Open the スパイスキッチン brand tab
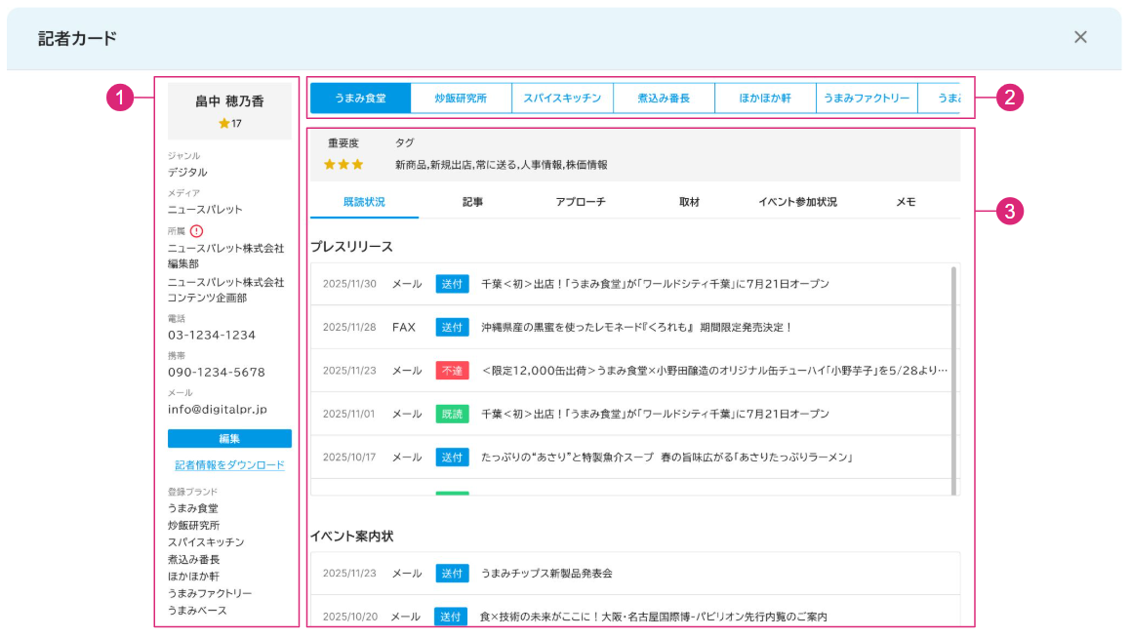The image size is (1131, 638). [x=562, y=99]
